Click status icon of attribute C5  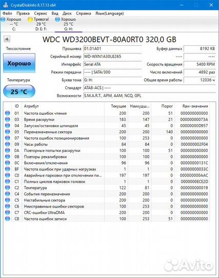click(7, 200)
